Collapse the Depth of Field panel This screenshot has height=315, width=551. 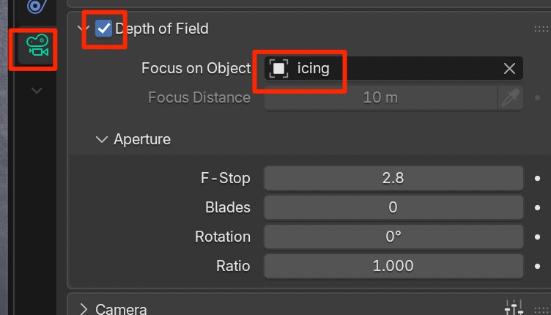click(82, 29)
